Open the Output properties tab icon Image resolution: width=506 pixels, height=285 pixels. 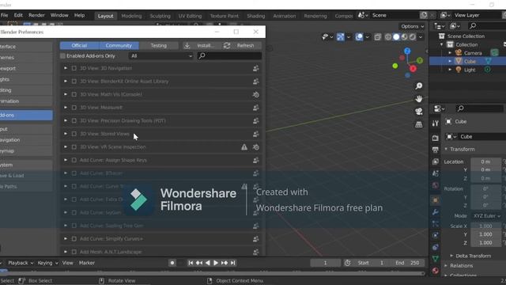coord(436,150)
